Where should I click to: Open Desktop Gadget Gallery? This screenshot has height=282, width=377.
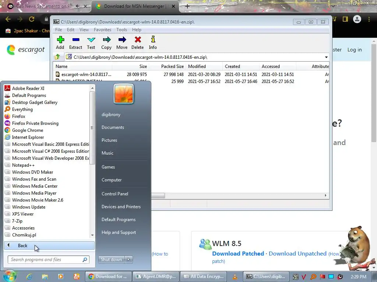(35, 102)
